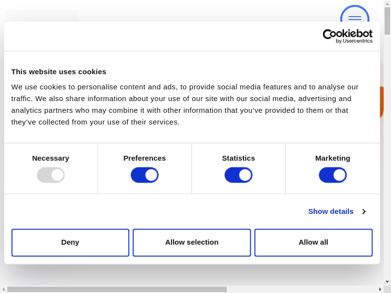The width and height of the screenshot is (391, 293).
Task: Choose the Allow selection button
Action: [192, 242]
